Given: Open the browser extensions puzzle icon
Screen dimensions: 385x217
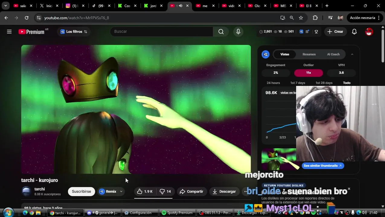Looking at the screenshot, I should [315, 18].
